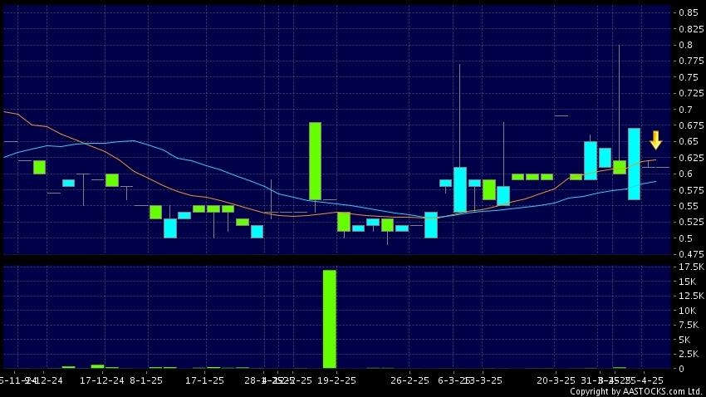
Task: Select the 0.8 price level label
Action: click(x=686, y=45)
